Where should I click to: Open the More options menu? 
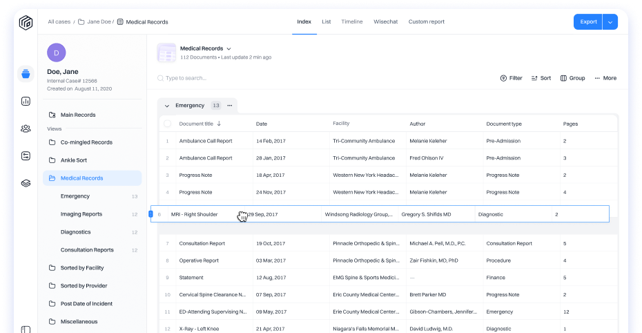coord(605,78)
